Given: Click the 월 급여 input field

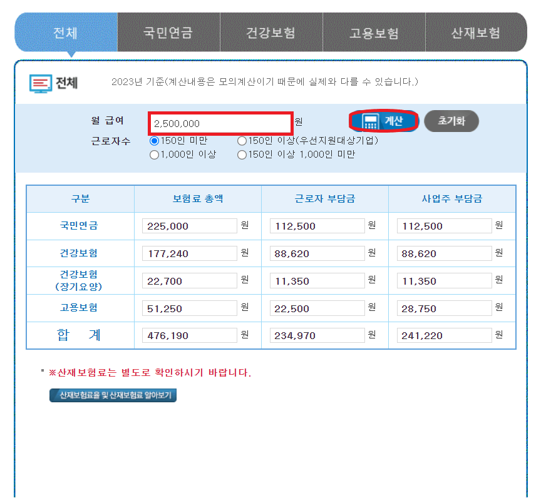Looking at the screenshot, I should click(x=221, y=123).
